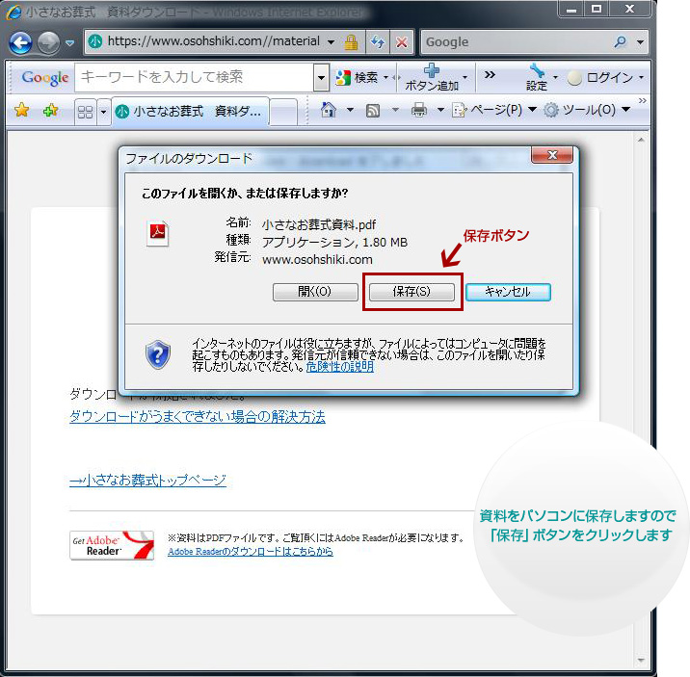Click the キャンセル button
690x677 pixels.
click(x=508, y=292)
